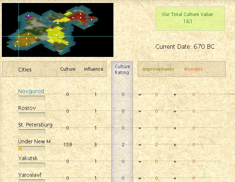Click the Improvements header label

pos(158,69)
